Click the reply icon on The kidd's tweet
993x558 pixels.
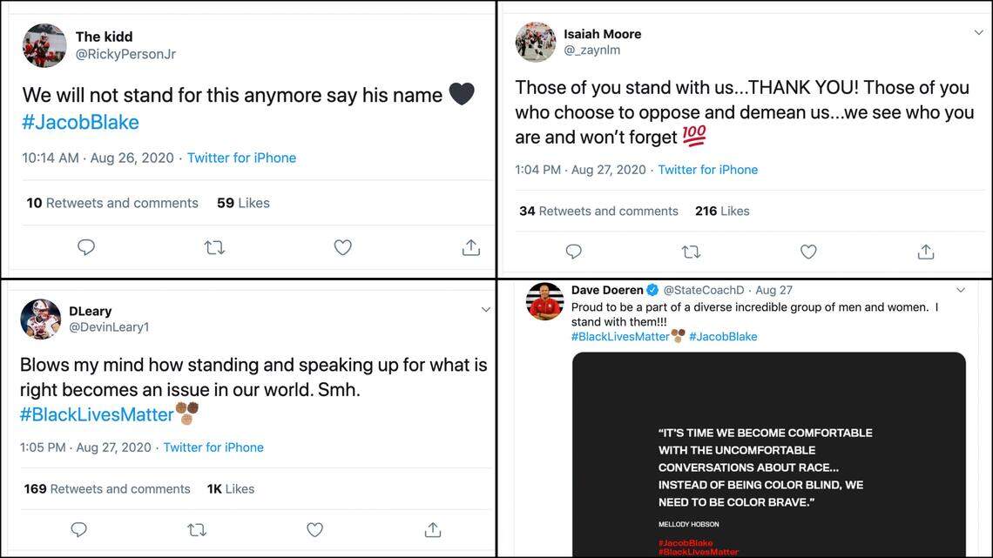click(86, 247)
